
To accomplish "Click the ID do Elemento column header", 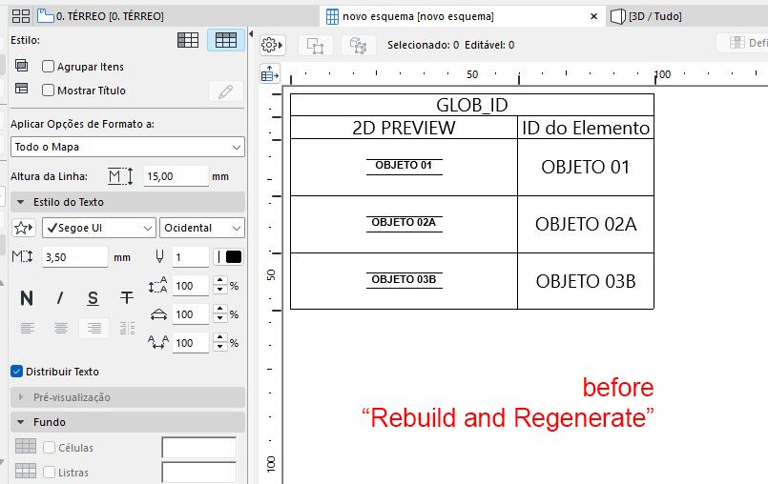I will click(586, 128).
